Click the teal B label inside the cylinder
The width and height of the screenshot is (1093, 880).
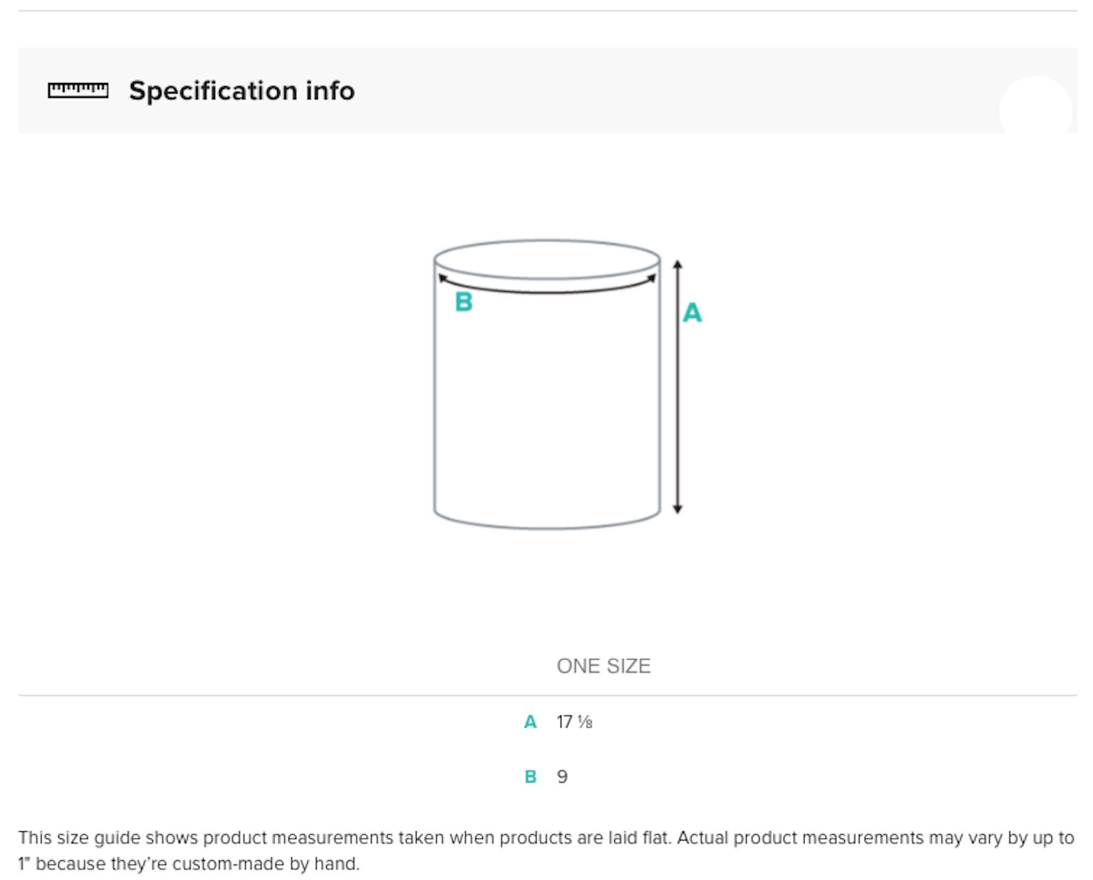click(463, 302)
